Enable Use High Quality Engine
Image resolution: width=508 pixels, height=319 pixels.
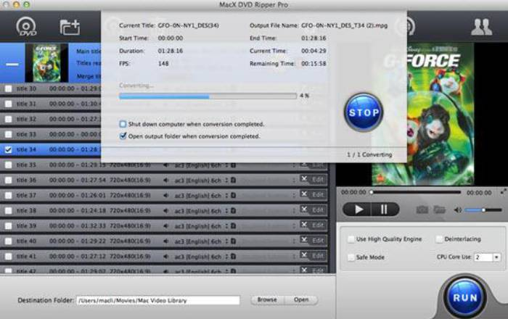(351, 239)
